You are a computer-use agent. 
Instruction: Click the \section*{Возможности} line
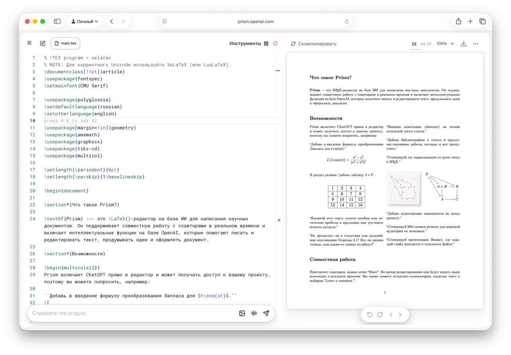[x=75, y=254]
